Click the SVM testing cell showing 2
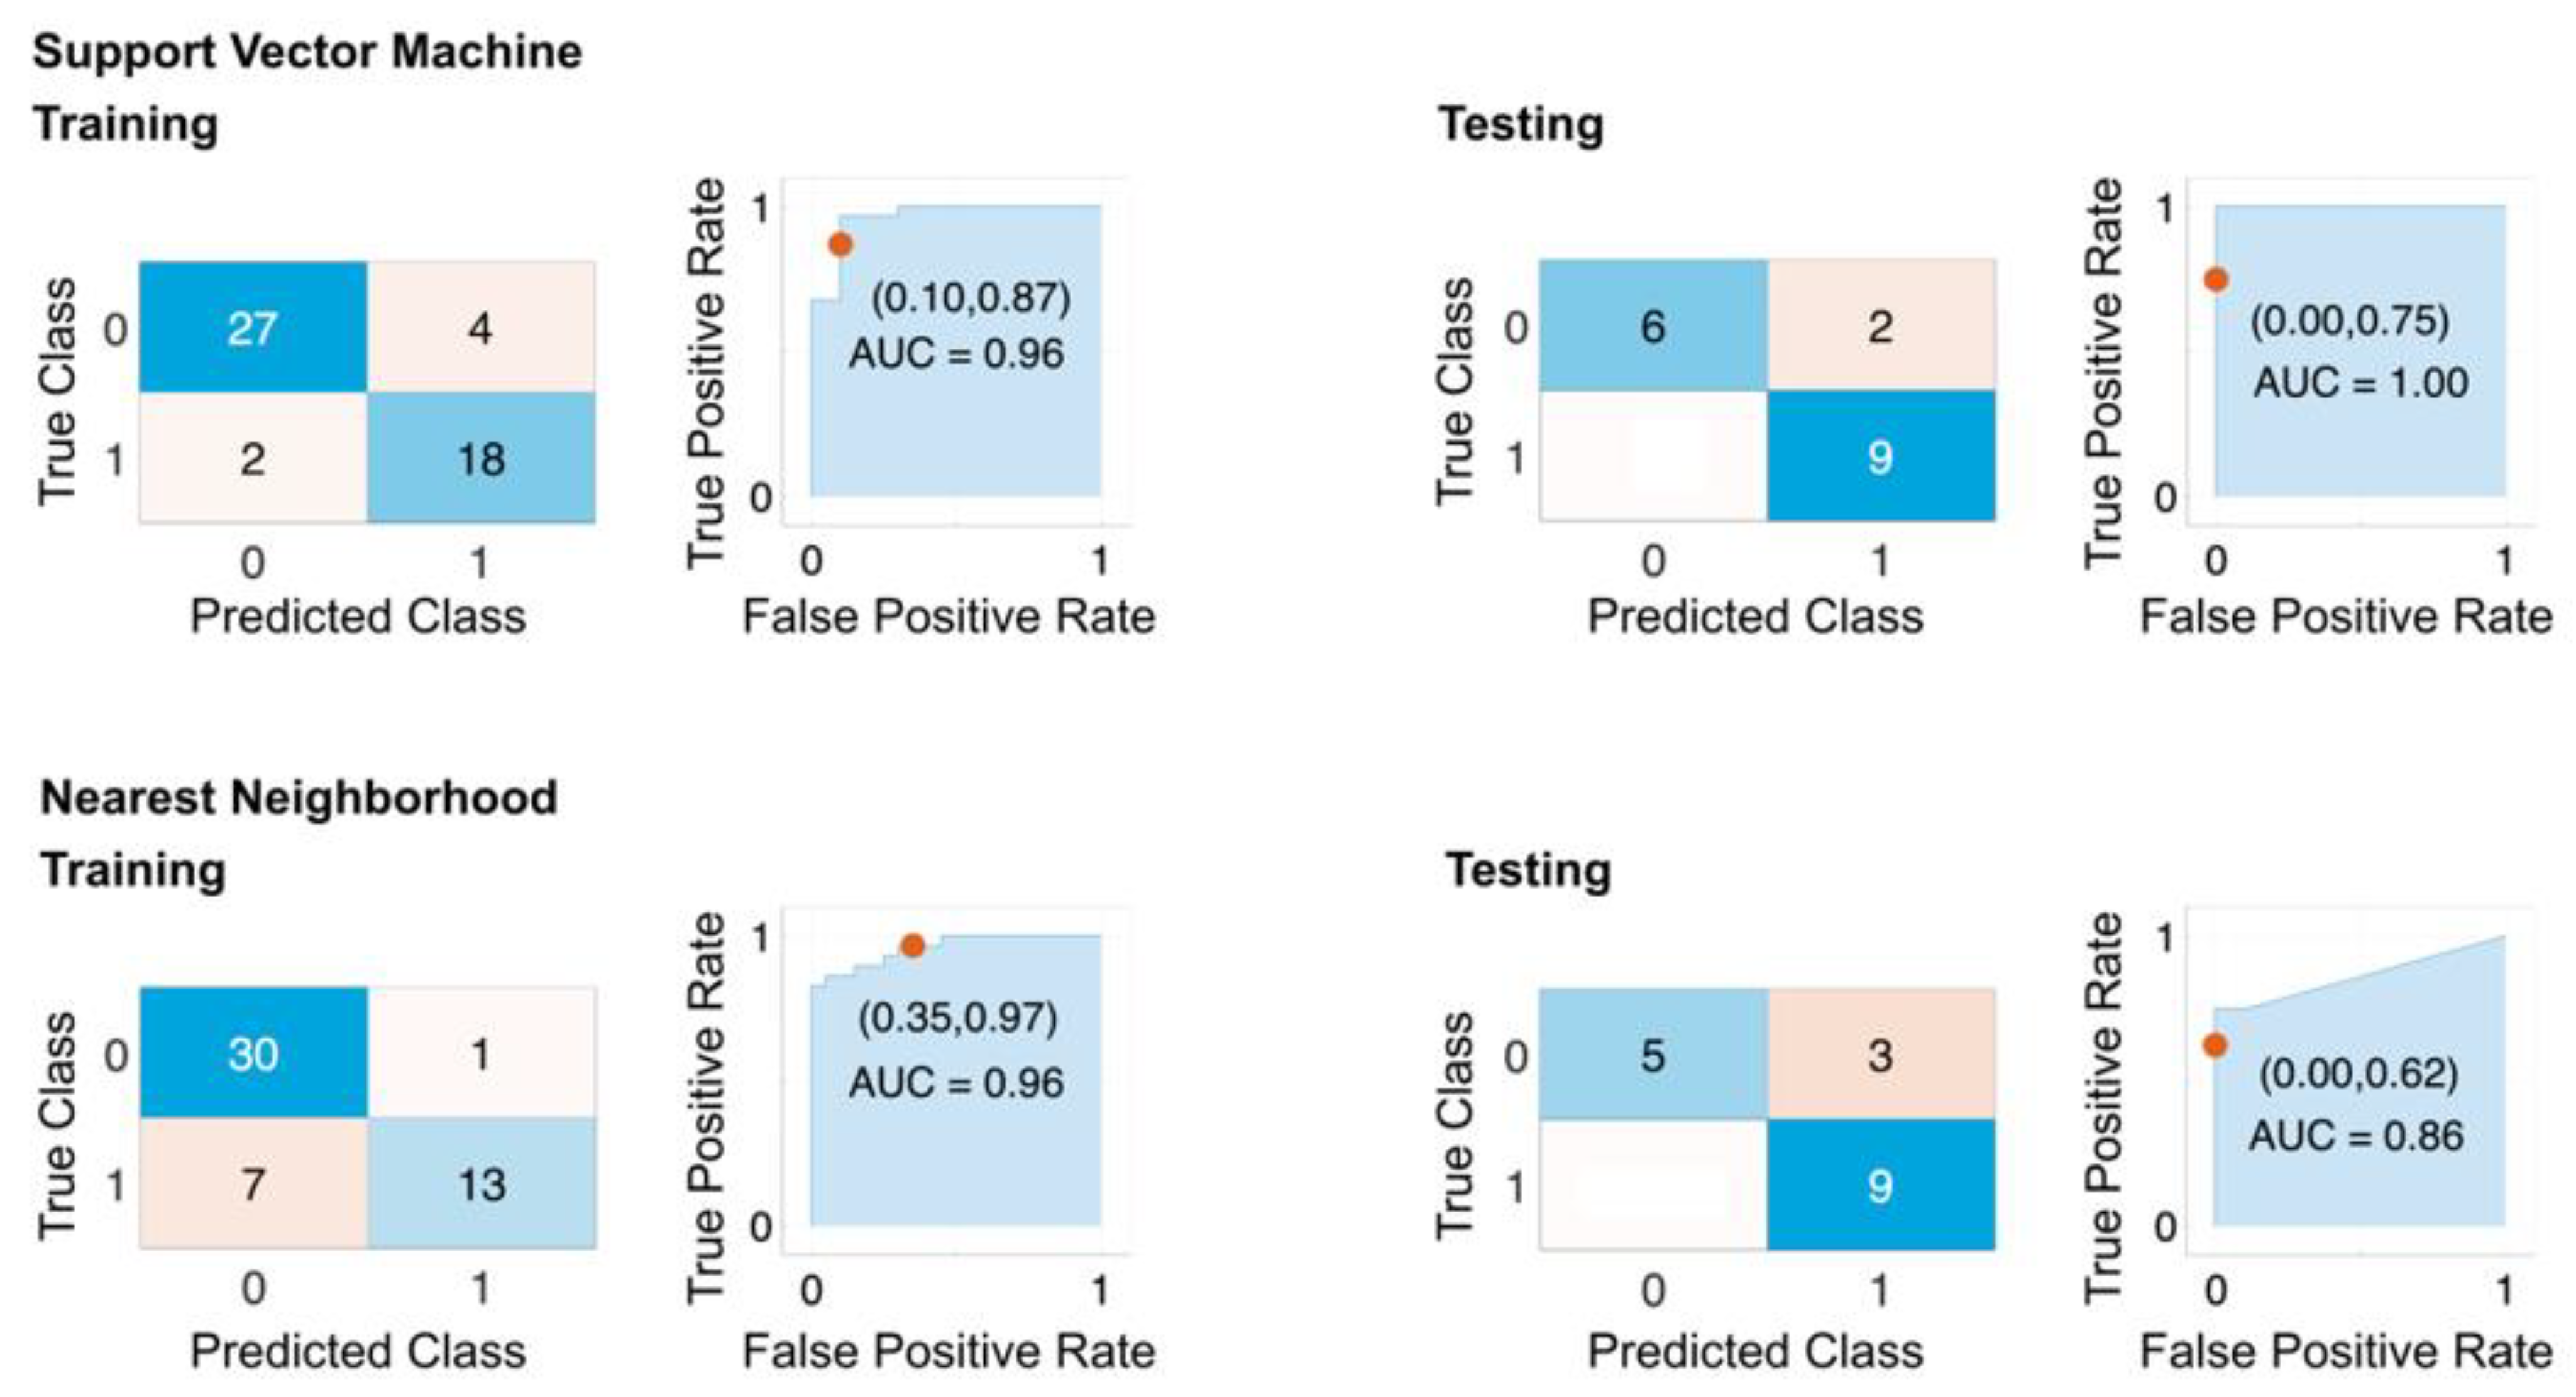The height and width of the screenshot is (1397, 2576). [x=1881, y=326]
